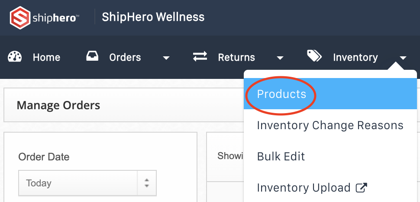Open the Order Date Today select box
Screen dimensions: 420x202
pyautogui.click(x=87, y=182)
